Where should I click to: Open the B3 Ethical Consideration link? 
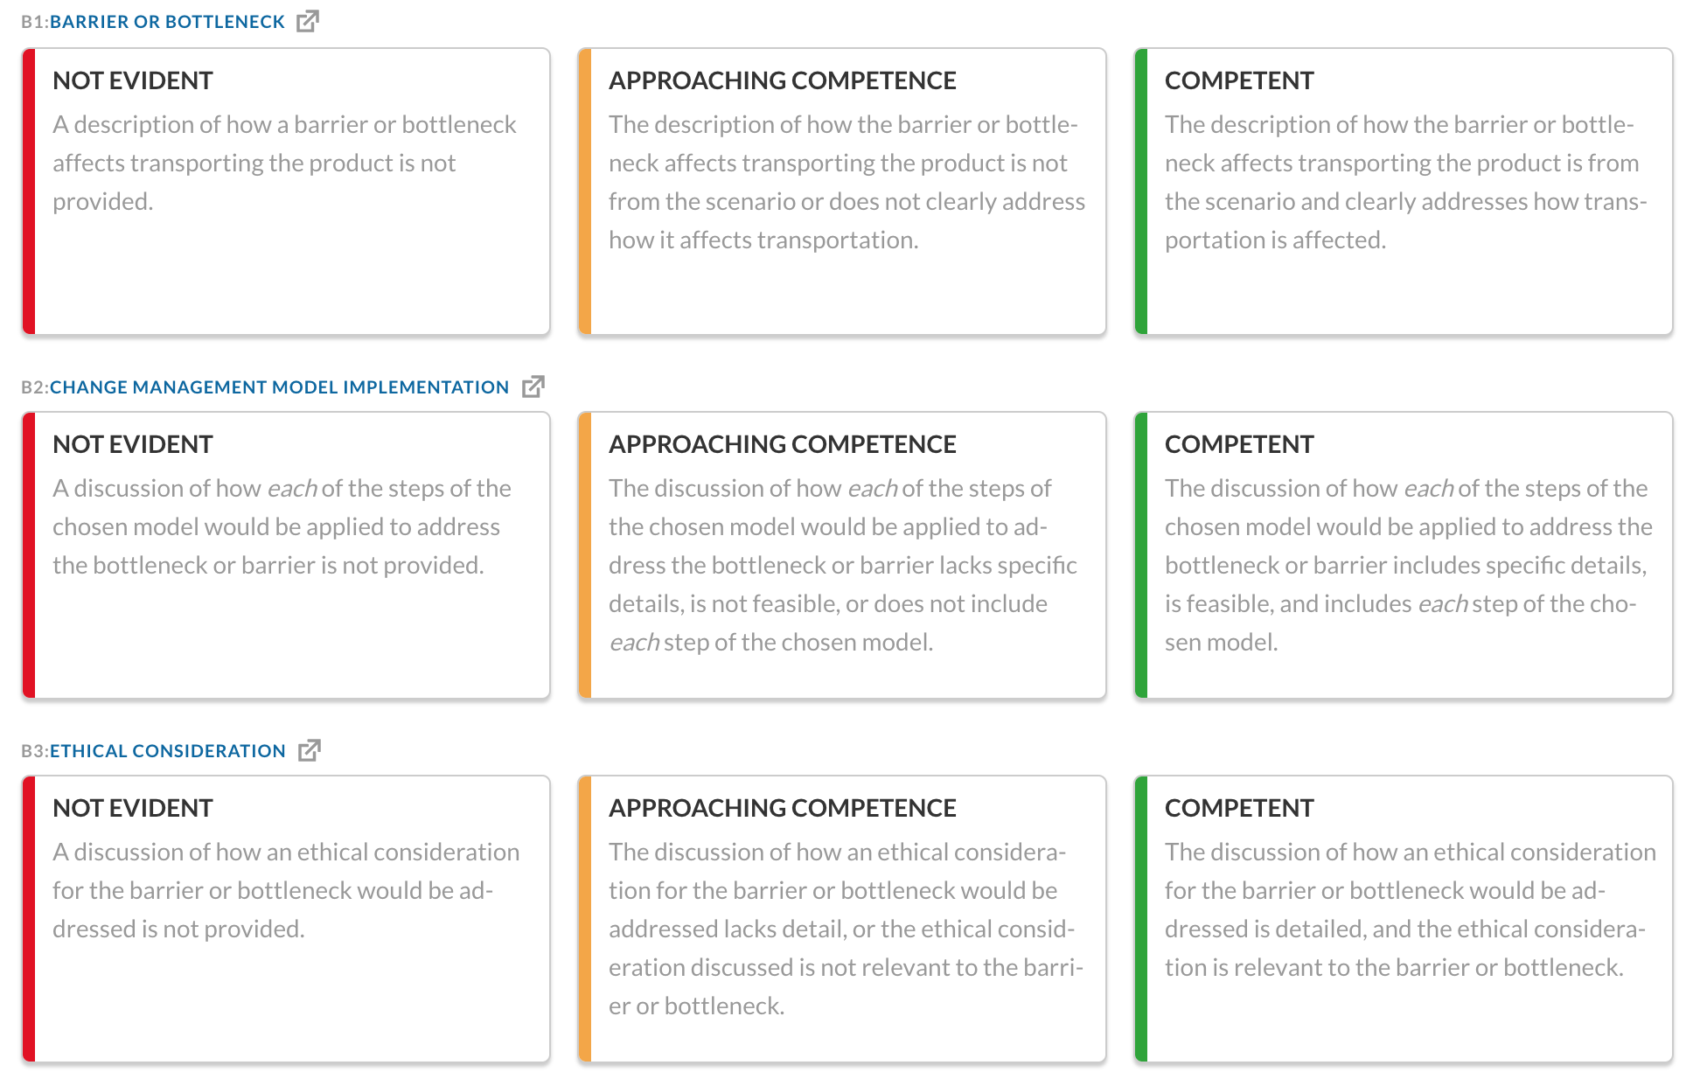pyautogui.click(x=168, y=751)
